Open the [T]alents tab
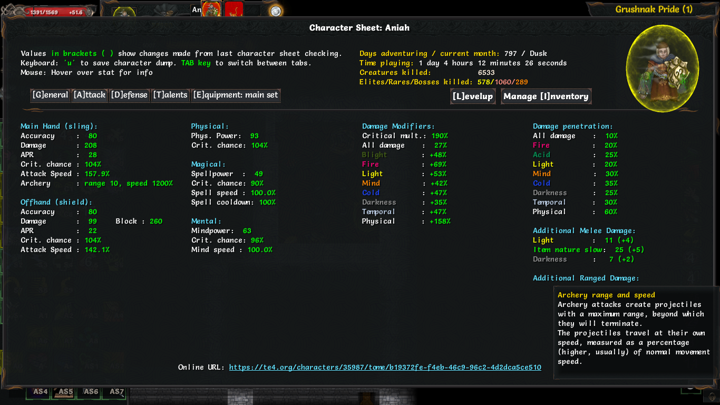Viewport: 720px width, 405px height. coord(170,95)
